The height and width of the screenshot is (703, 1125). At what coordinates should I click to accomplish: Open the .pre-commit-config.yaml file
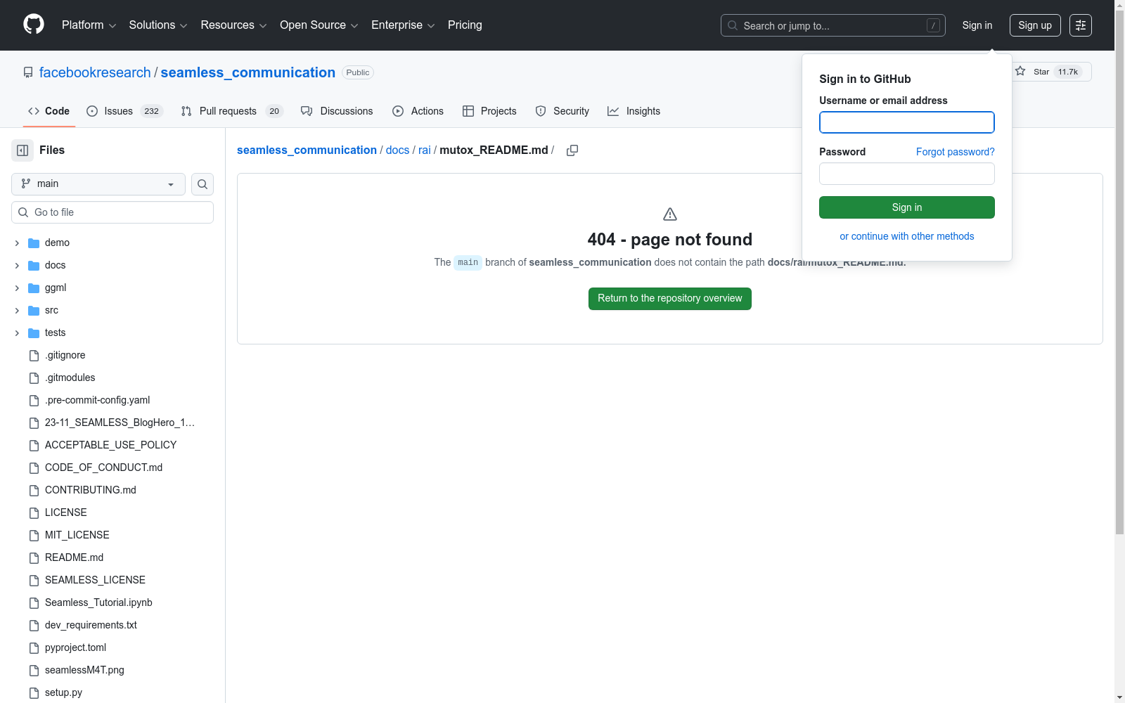point(97,401)
